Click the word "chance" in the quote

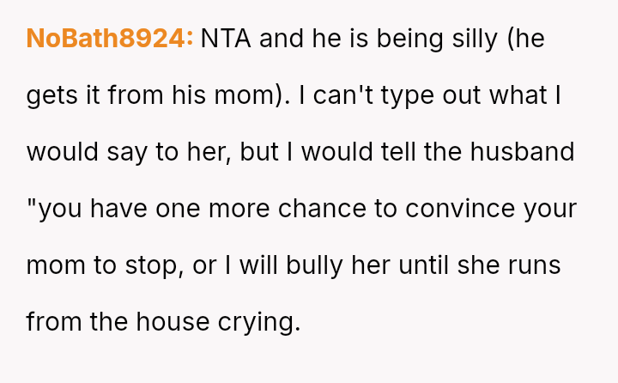tap(327, 209)
